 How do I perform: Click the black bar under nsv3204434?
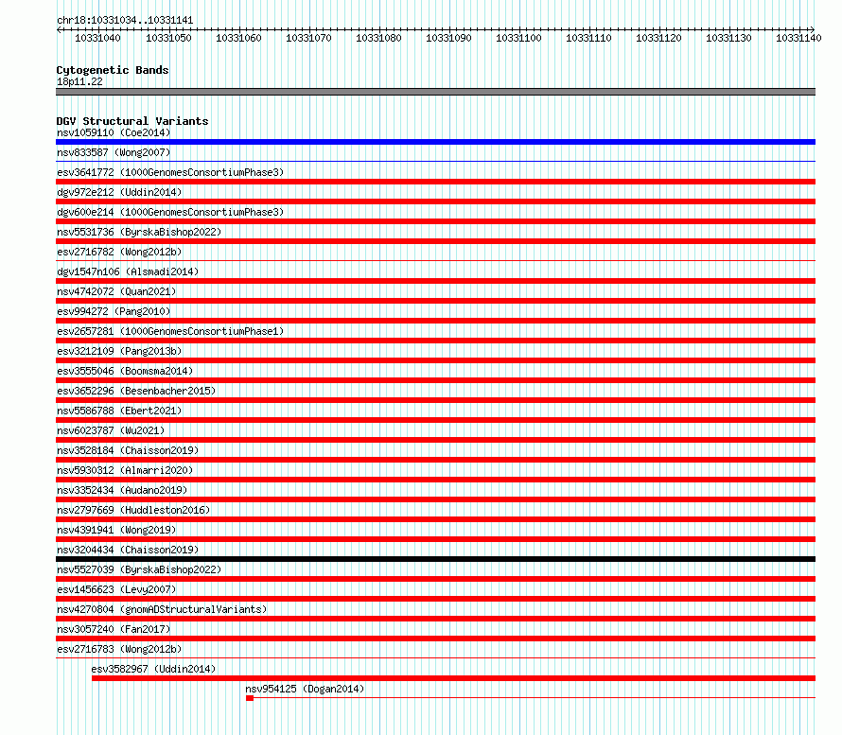click(435, 559)
